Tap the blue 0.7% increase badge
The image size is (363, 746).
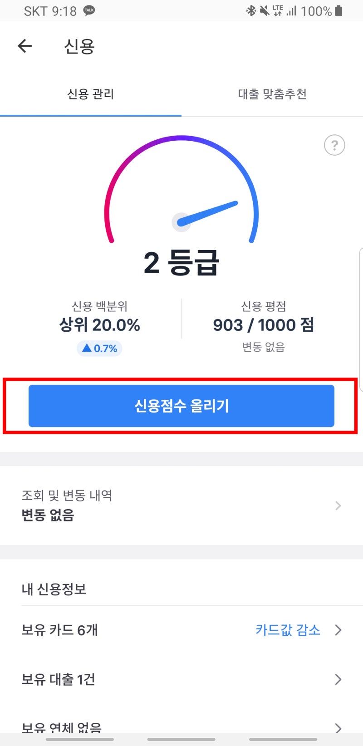point(100,348)
